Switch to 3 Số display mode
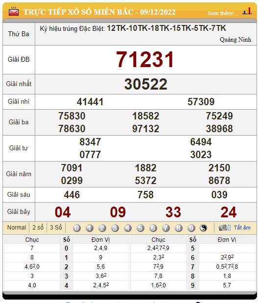Screen dimensions: 258x303 pyautogui.click(x=56, y=228)
